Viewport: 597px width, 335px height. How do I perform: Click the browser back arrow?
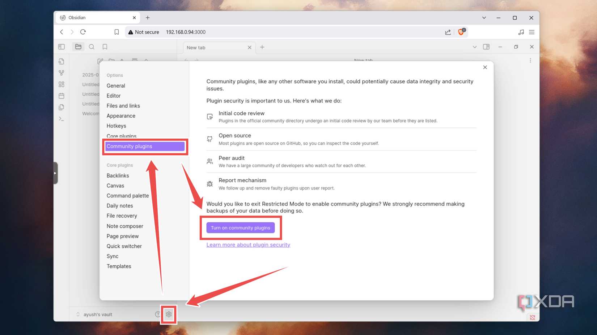point(62,32)
